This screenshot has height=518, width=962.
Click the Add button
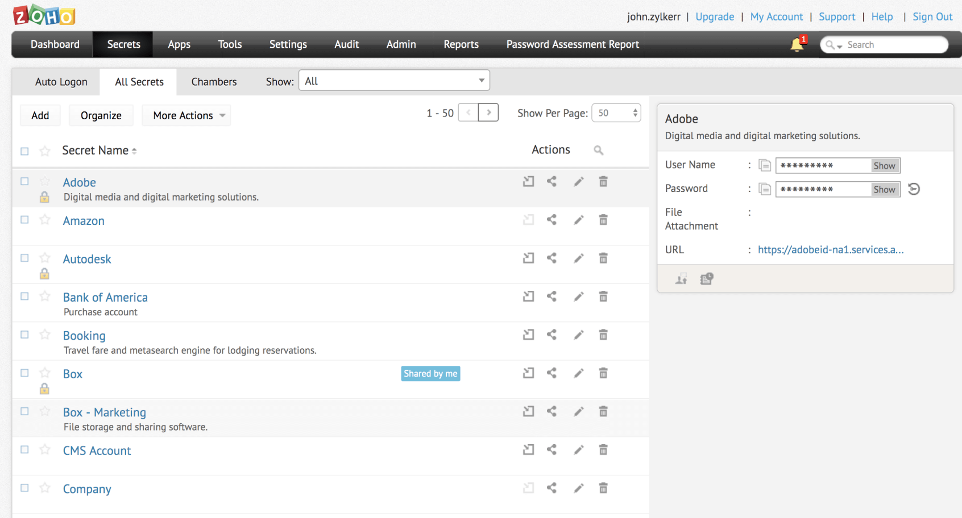pos(40,116)
